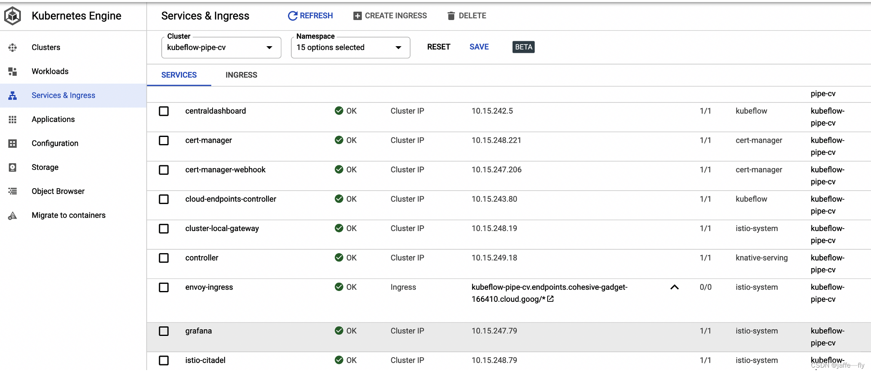Viewport: 871px width, 373px height.
Task: Open the Cluster dropdown kubeflow-pipe-cv
Action: point(221,47)
